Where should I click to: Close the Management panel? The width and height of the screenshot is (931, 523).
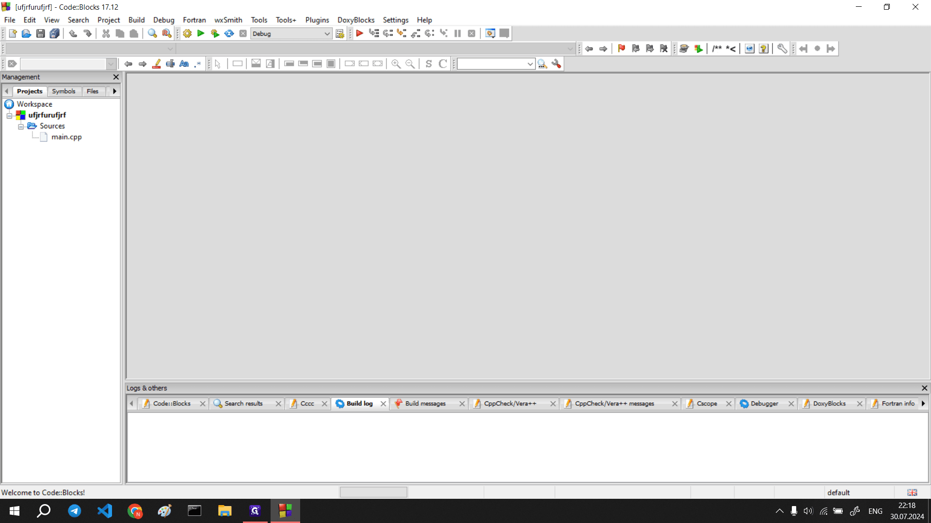(x=116, y=77)
